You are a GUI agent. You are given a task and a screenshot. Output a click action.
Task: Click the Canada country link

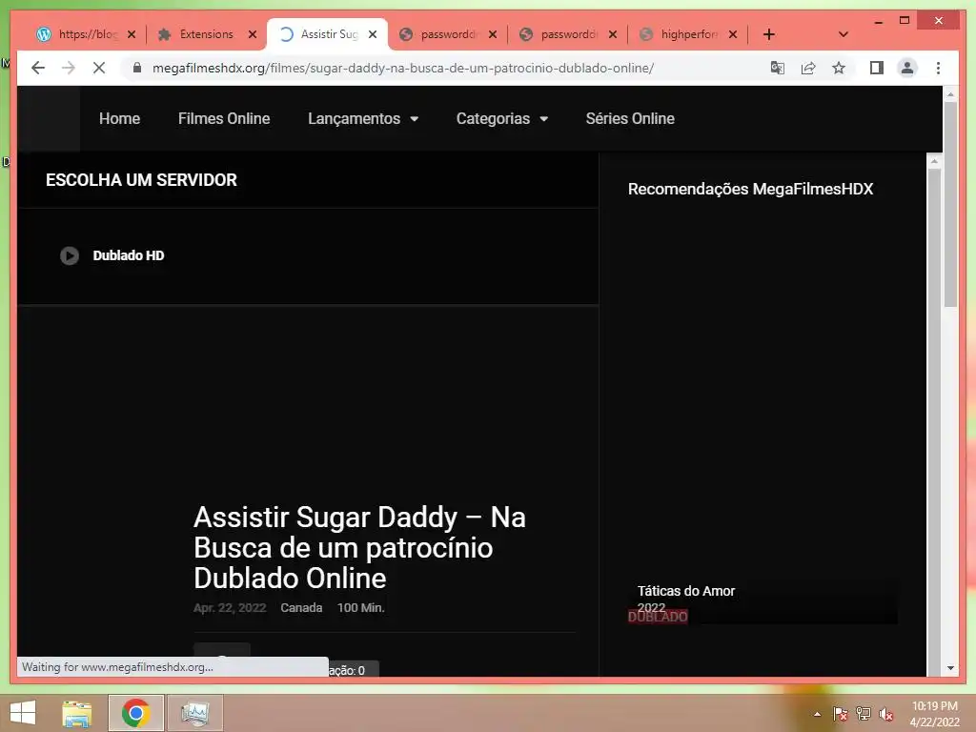point(301,608)
